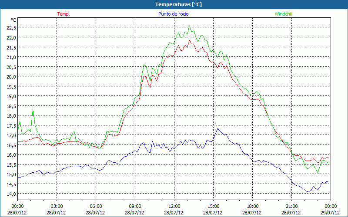
Task: Click the 22,5 y-axis value
Action: [12, 28]
